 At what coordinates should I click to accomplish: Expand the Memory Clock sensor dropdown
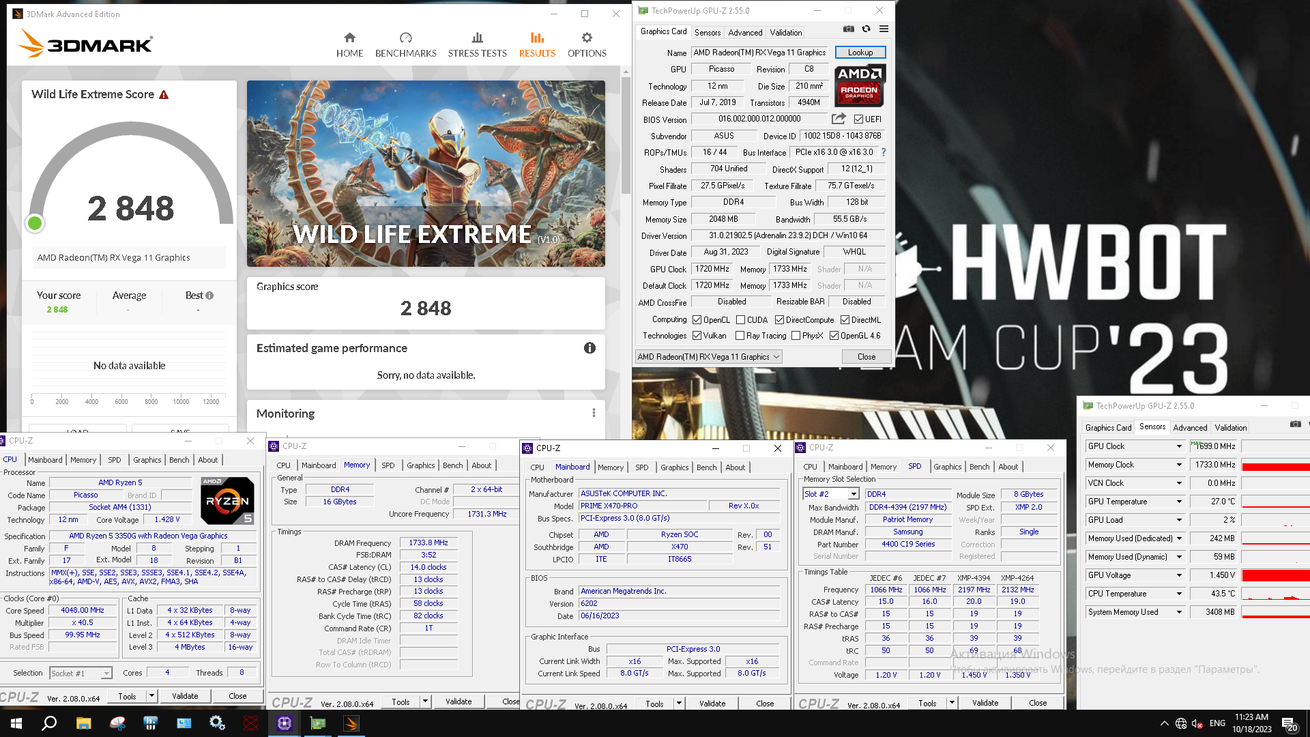1179,465
